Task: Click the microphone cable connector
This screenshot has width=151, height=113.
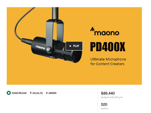Action: 27,41
